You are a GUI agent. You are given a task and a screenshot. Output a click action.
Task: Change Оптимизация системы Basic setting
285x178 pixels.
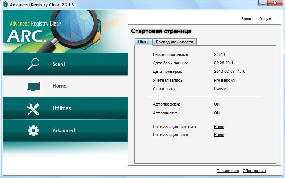tap(219, 127)
